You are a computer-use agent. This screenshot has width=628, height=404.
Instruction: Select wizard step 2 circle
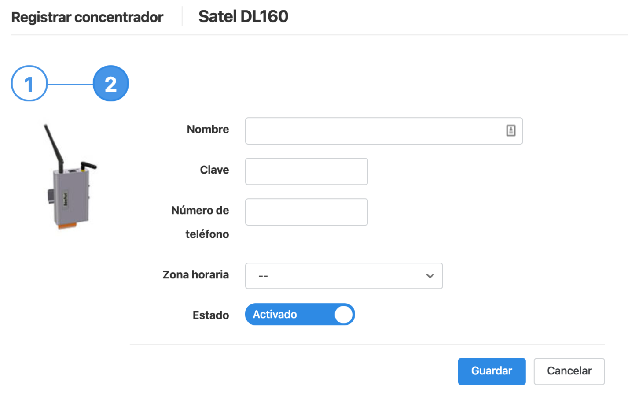[x=111, y=83]
